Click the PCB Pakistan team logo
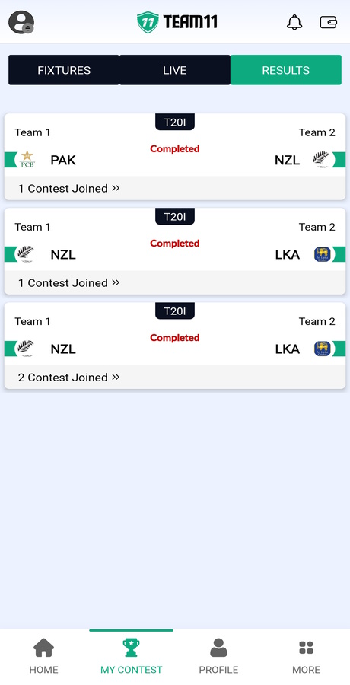The height and width of the screenshot is (685, 350). [x=27, y=160]
